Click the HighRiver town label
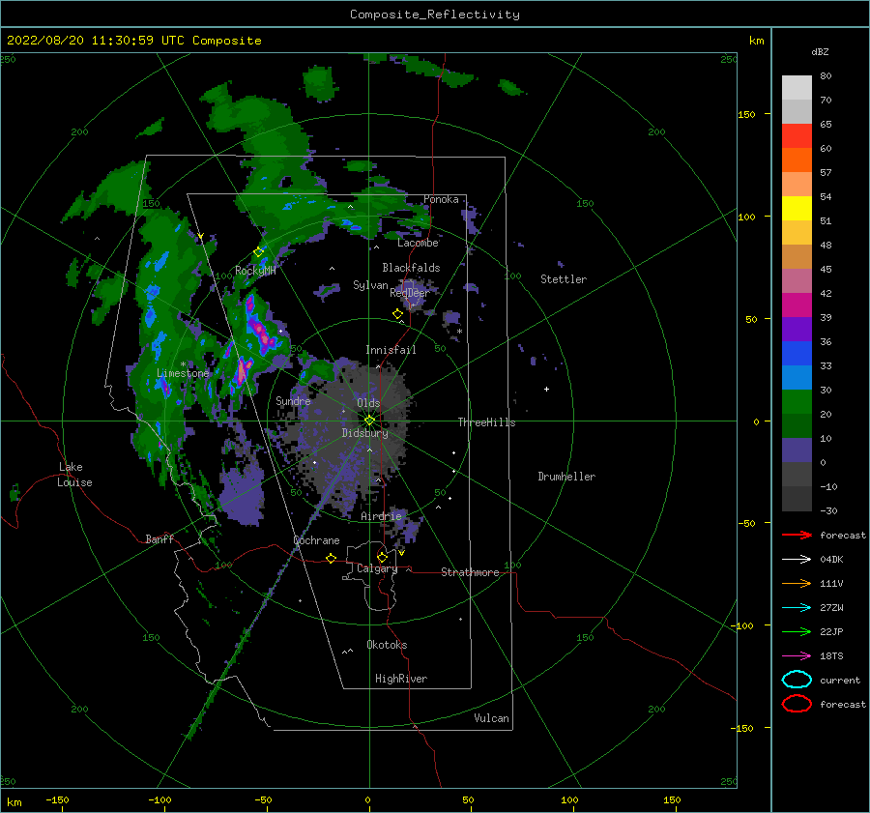The width and height of the screenshot is (870, 813). (x=401, y=679)
